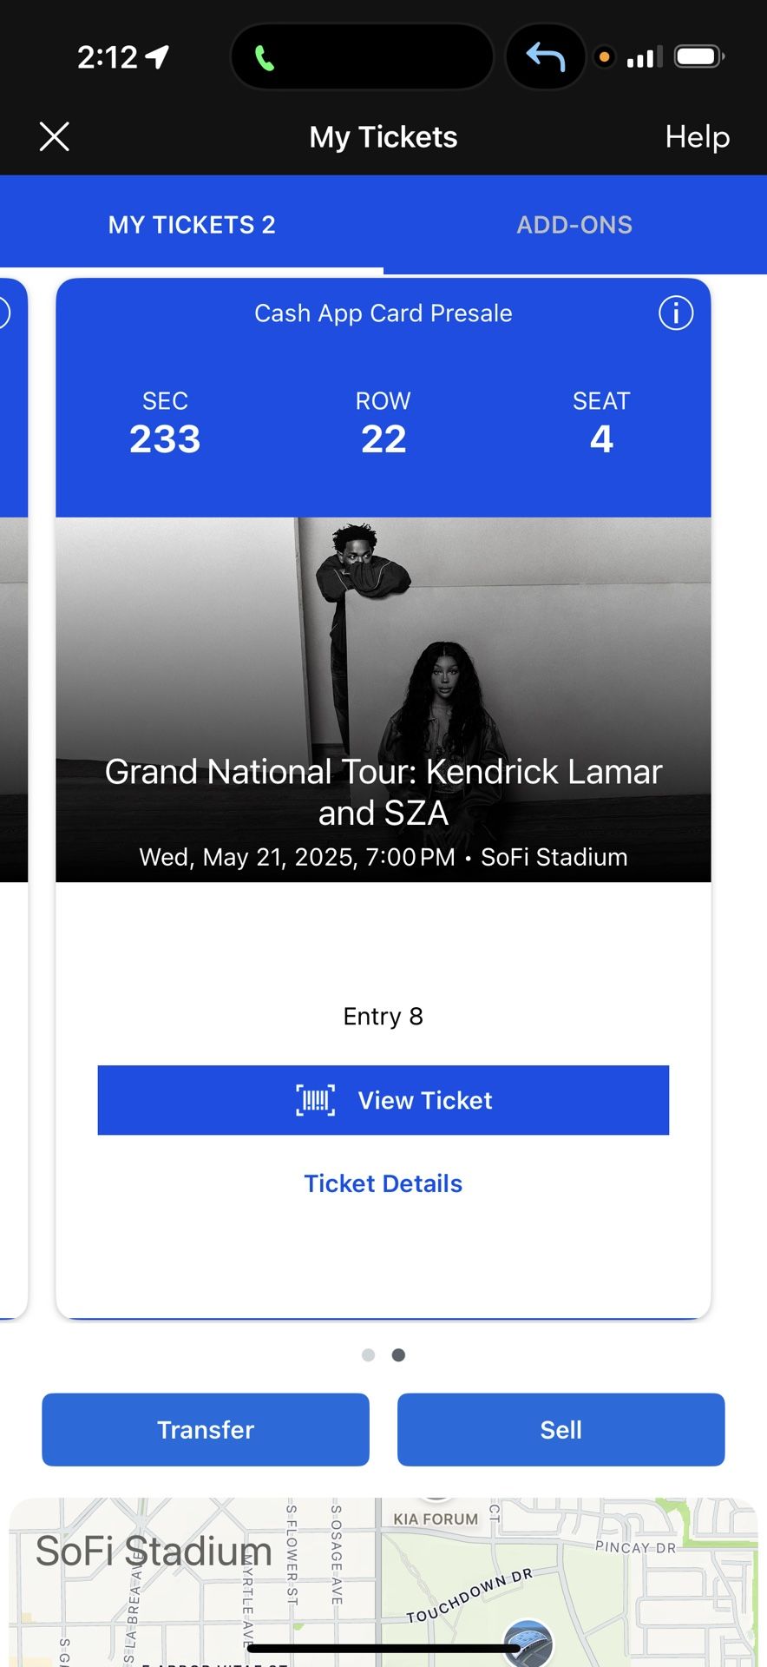Image resolution: width=767 pixels, height=1667 pixels.
Task: Tap the Transfer button
Action: [x=206, y=1429]
